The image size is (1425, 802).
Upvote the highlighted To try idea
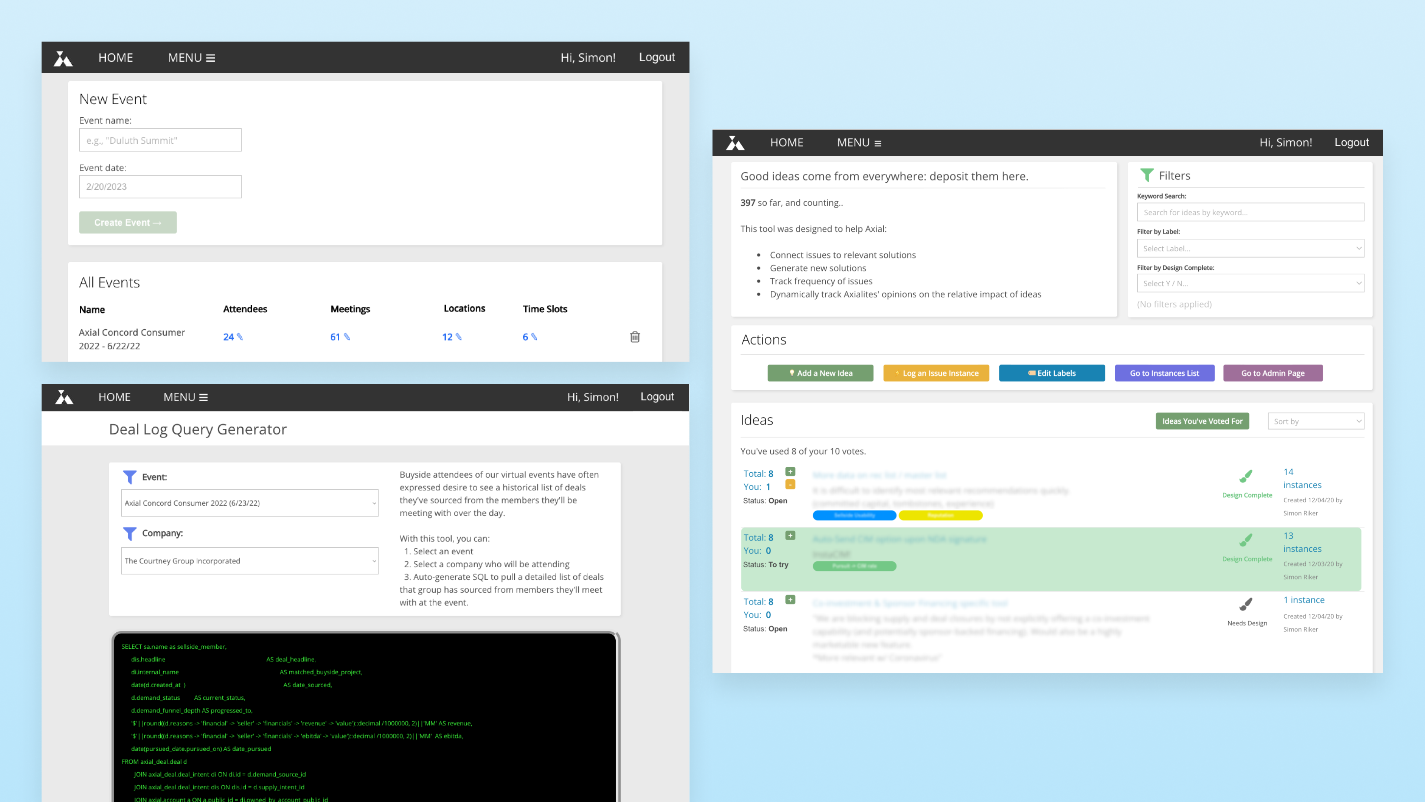[x=790, y=535]
